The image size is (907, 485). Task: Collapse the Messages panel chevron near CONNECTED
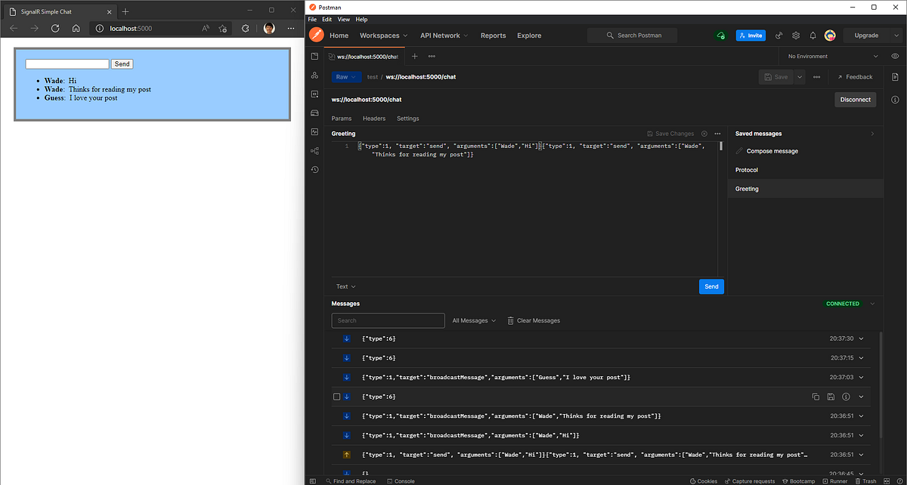click(873, 304)
